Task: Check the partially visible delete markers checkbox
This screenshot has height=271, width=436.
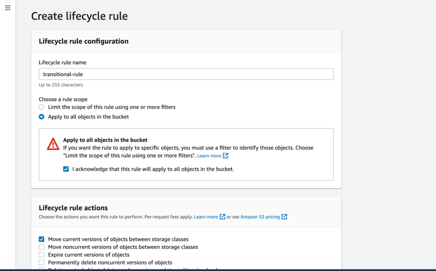Action: (x=41, y=269)
